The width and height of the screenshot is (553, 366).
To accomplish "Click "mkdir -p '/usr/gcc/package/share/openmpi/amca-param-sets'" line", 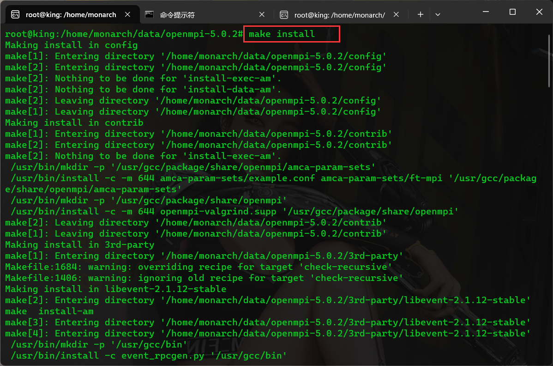I will [193, 167].
